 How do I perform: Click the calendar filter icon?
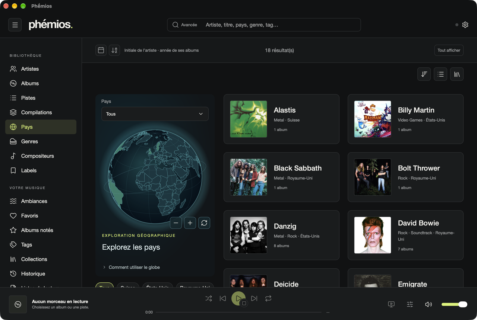(x=101, y=50)
